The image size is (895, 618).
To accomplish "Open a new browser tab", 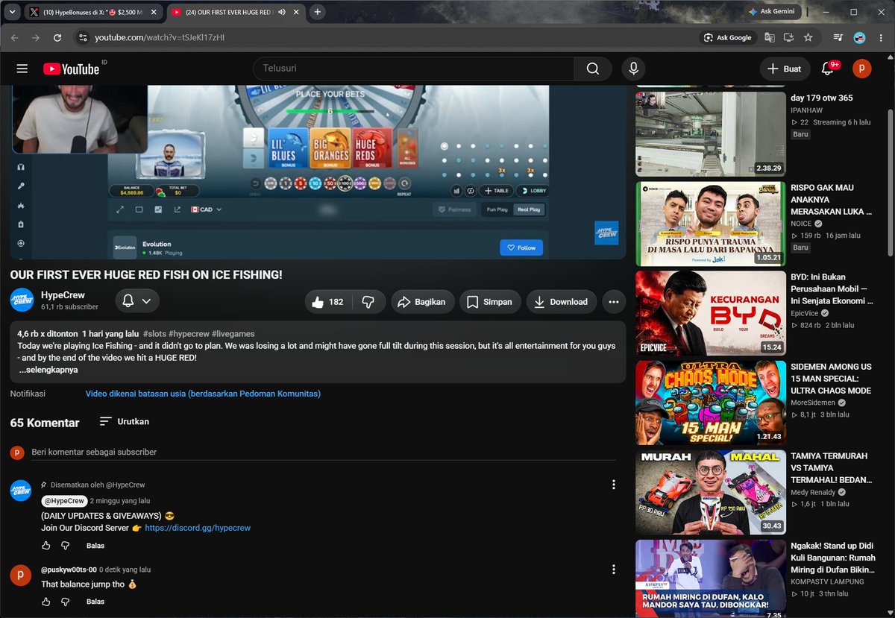I will 317,12.
